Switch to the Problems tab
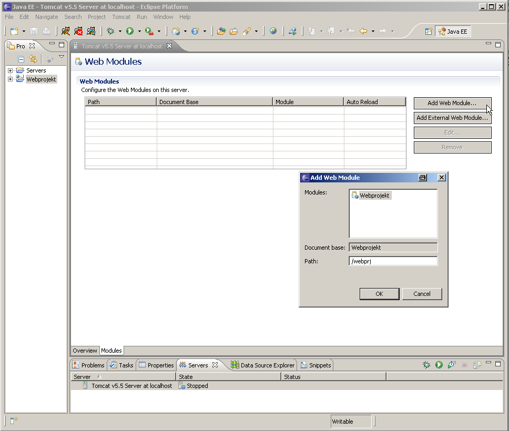The width and height of the screenshot is (509, 431). (x=89, y=365)
